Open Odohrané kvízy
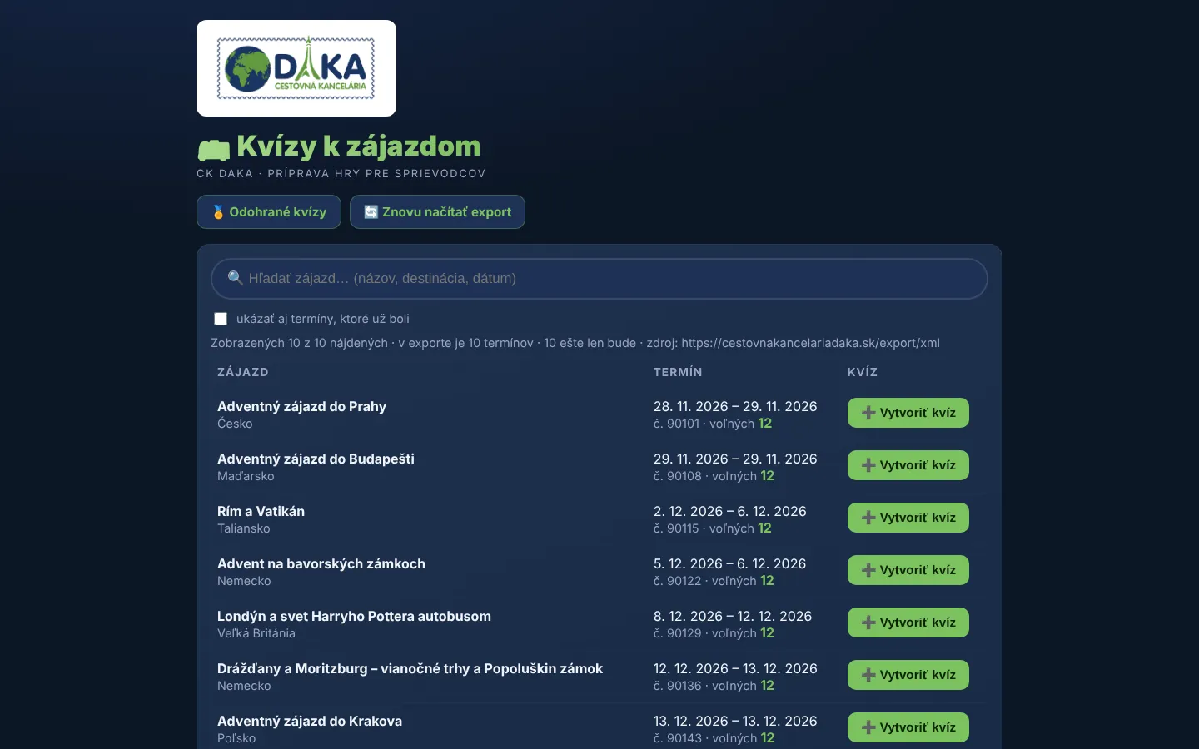This screenshot has width=1199, height=749. pos(269,212)
